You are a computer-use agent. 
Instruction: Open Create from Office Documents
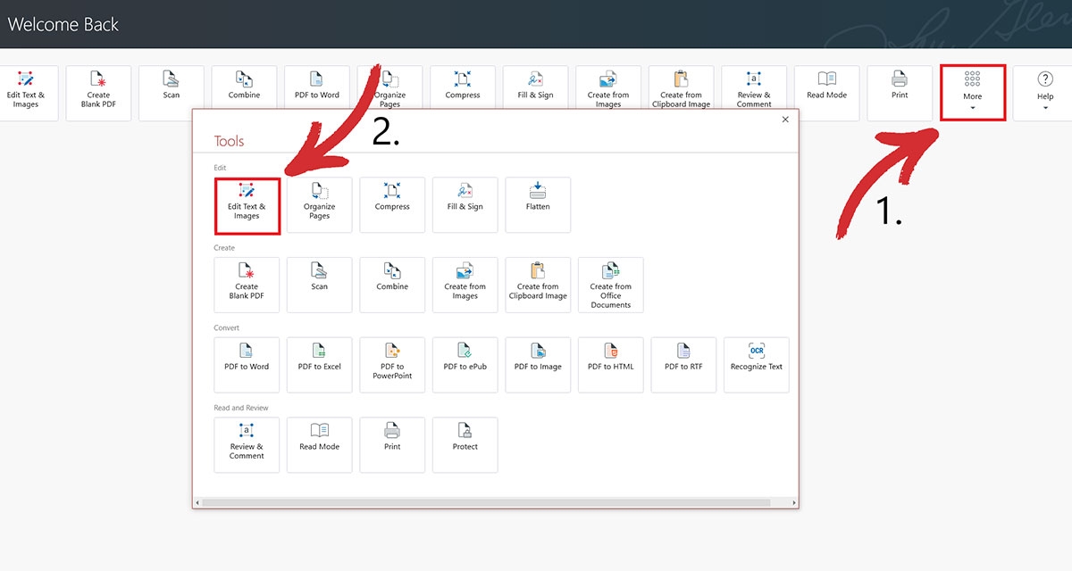611,285
